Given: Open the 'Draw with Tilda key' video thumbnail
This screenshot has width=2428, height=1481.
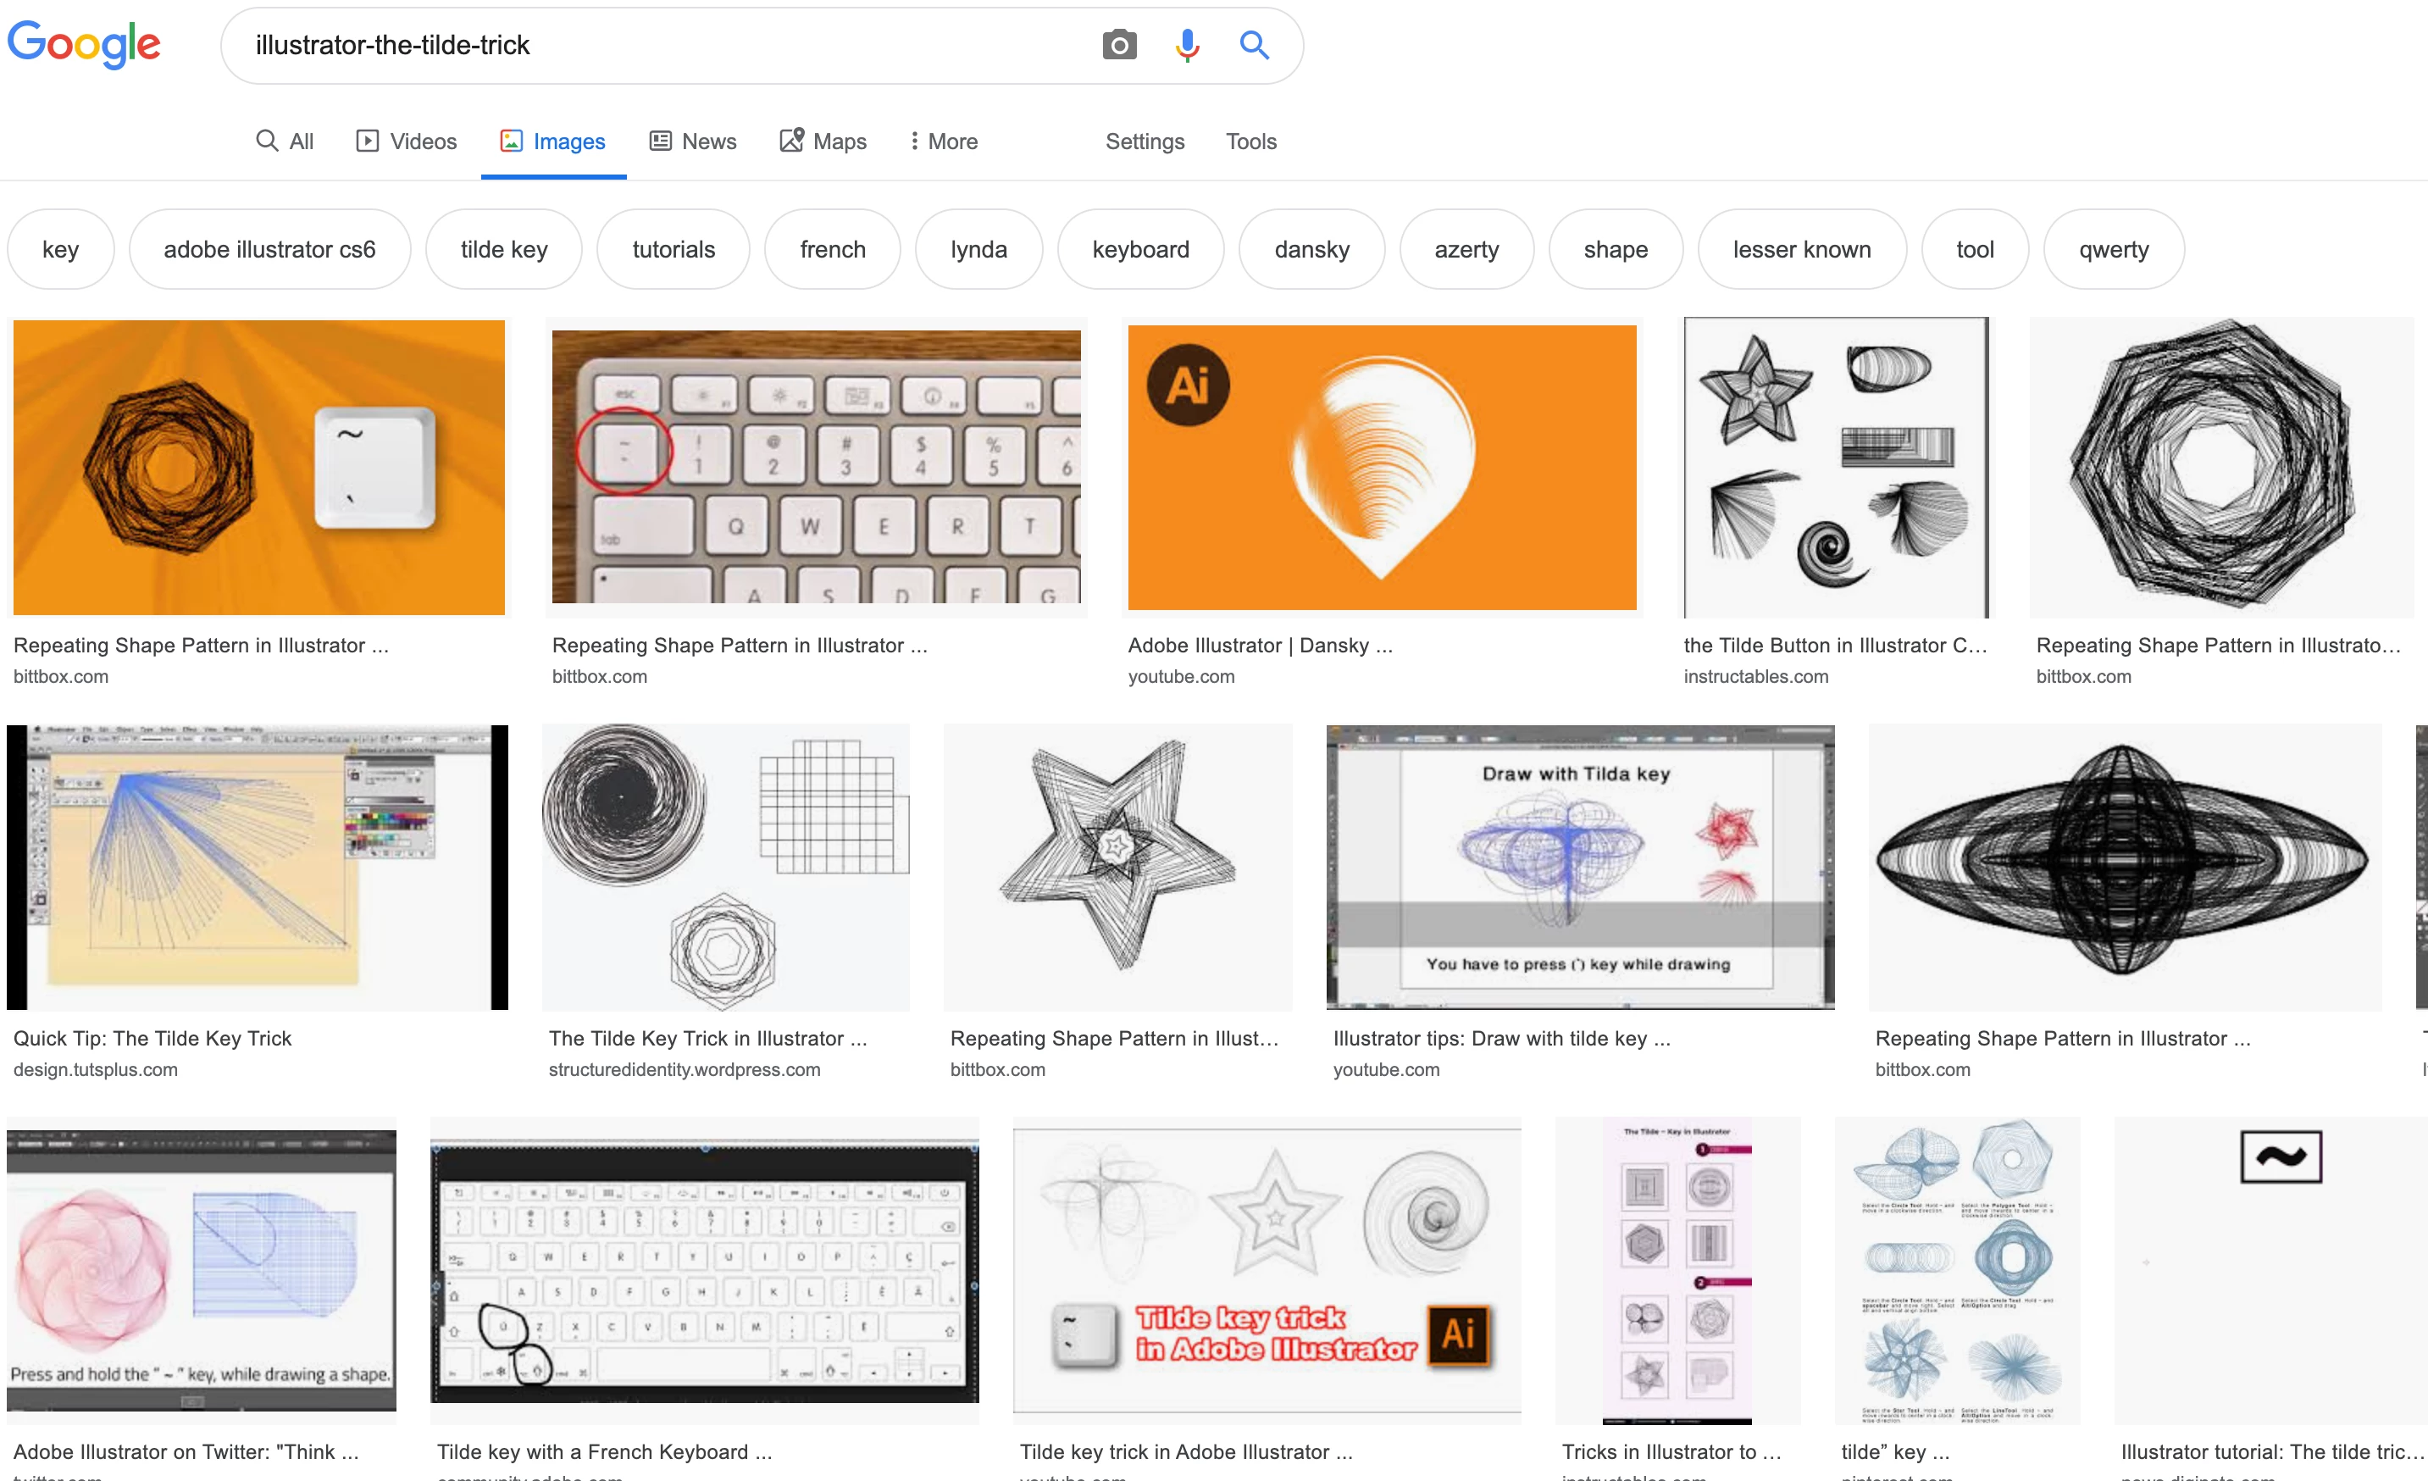Looking at the screenshot, I should [1578, 867].
